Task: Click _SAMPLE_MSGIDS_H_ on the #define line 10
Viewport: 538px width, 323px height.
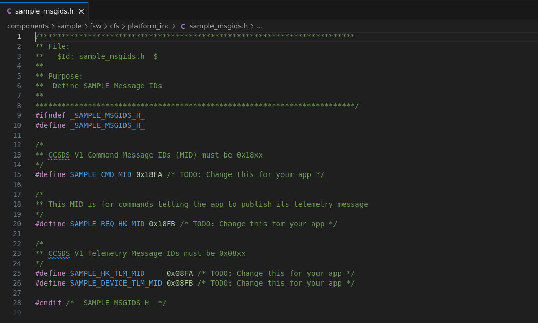Action: tap(107, 125)
